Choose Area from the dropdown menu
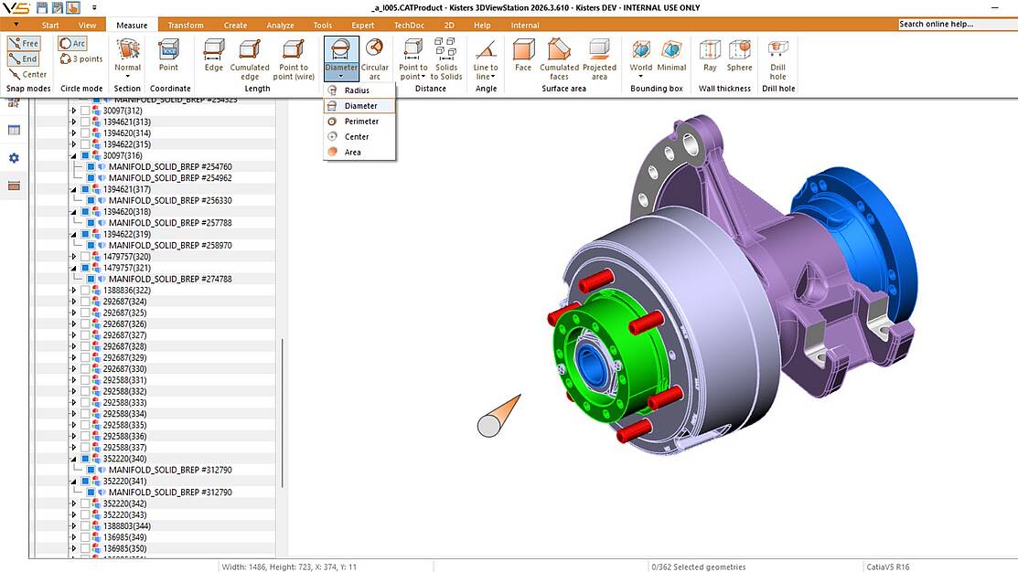This screenshot has width=1018, height=572. [x=359, y=153]
